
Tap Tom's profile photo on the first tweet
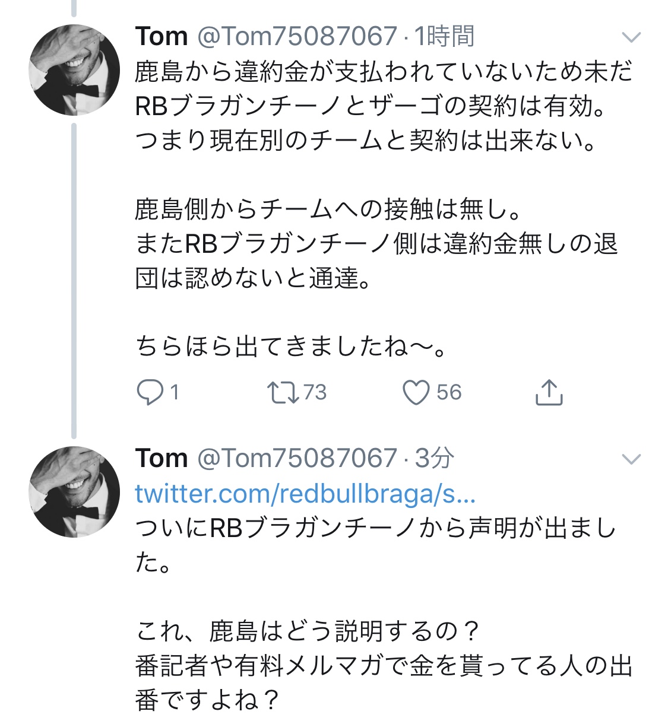[x=74, y=70]
